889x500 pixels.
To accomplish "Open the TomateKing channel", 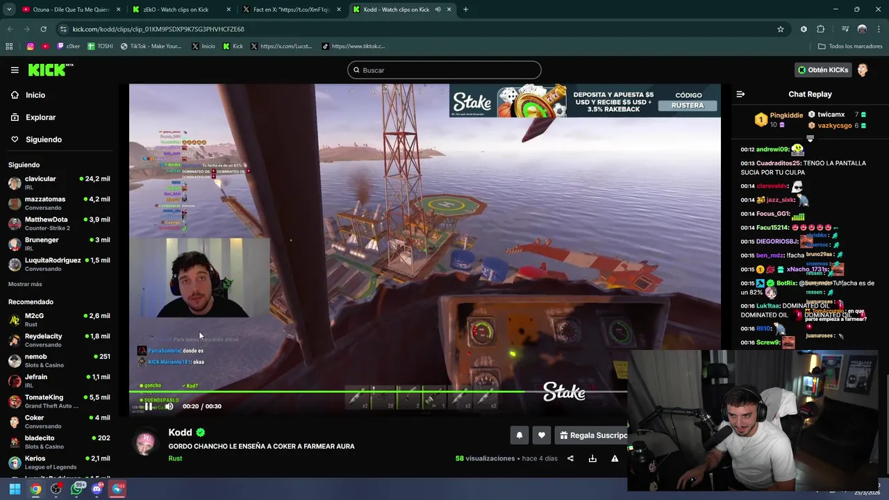I will [x=59, y=401].
